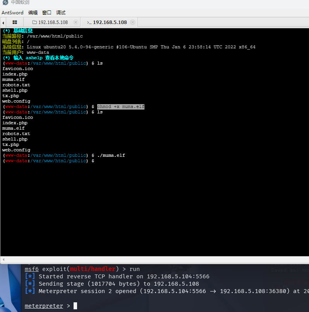Click the current user www-data info line
The height and width of the screenshot is (312, 309).
[26, 52]
